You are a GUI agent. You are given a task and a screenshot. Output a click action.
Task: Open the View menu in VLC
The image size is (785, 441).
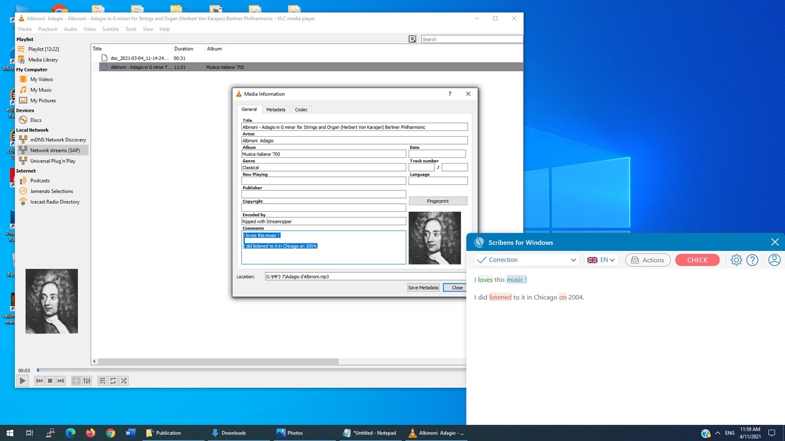tap(148, 29)
